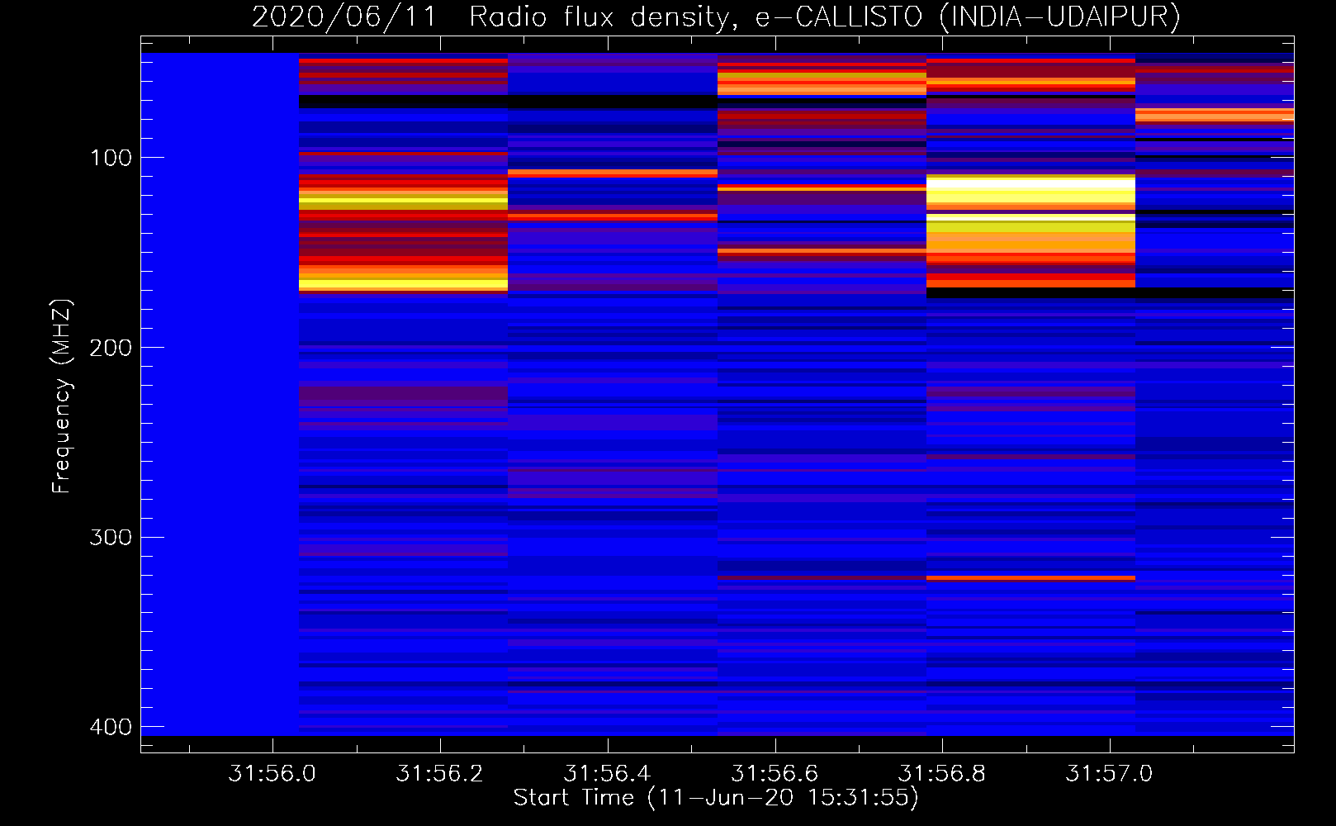Click the 31:56.4 time tick label
Image resolution: width=1336 pixels, height=826 pixels.
tap(608, 773)
